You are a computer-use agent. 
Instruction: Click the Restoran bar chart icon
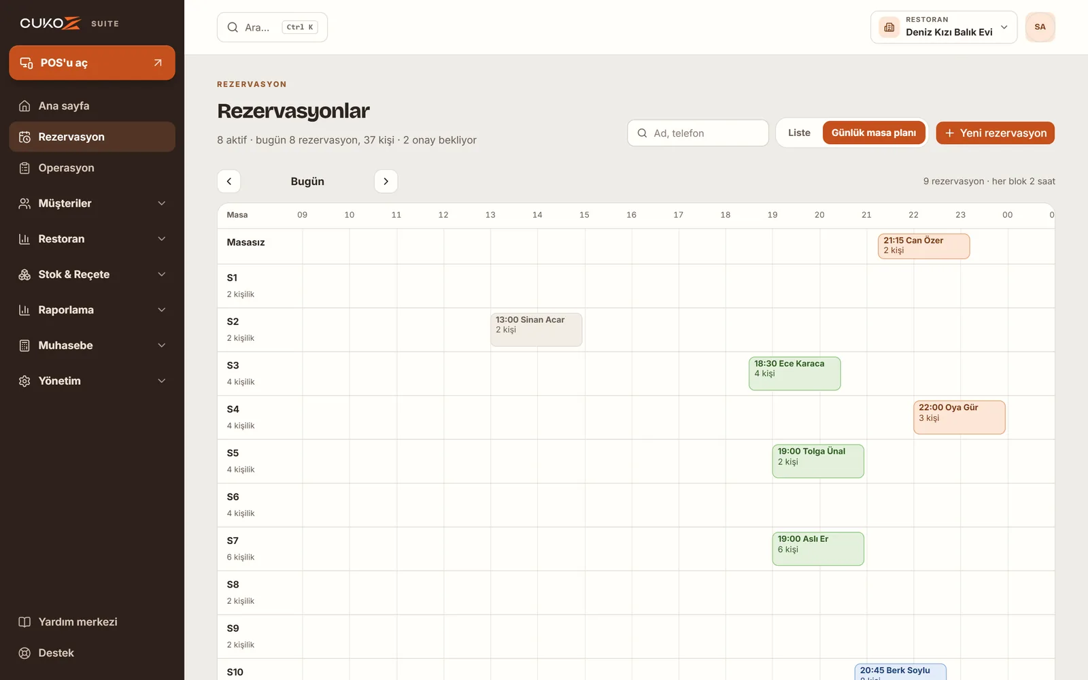(24, 239)
